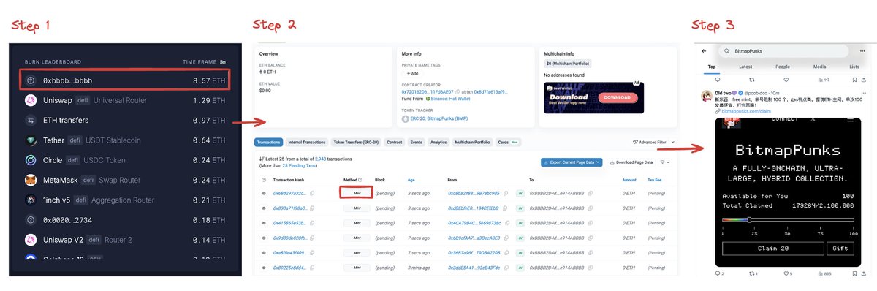This screenshot has height=291, width=877.
Task: Open the Events tab
Action: point(417,142)
